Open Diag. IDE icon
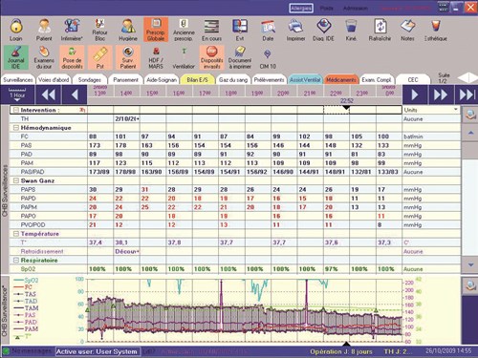The image size is (478, 358). click(x=323, y=30)
